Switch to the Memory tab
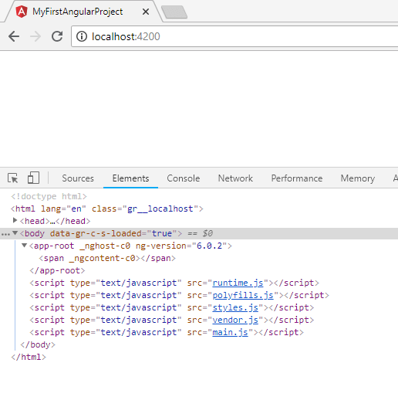The width and height of the screenshot is (398, 407). coord(358,178)
